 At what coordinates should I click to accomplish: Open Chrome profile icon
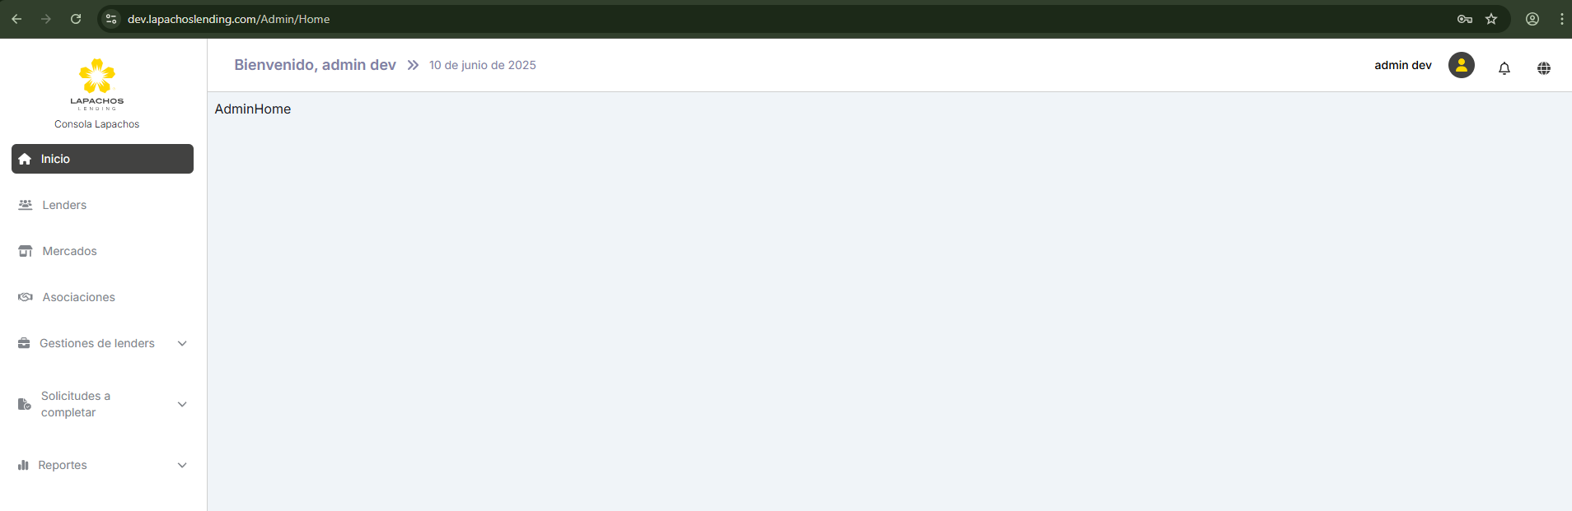(x=1532, y=19)
